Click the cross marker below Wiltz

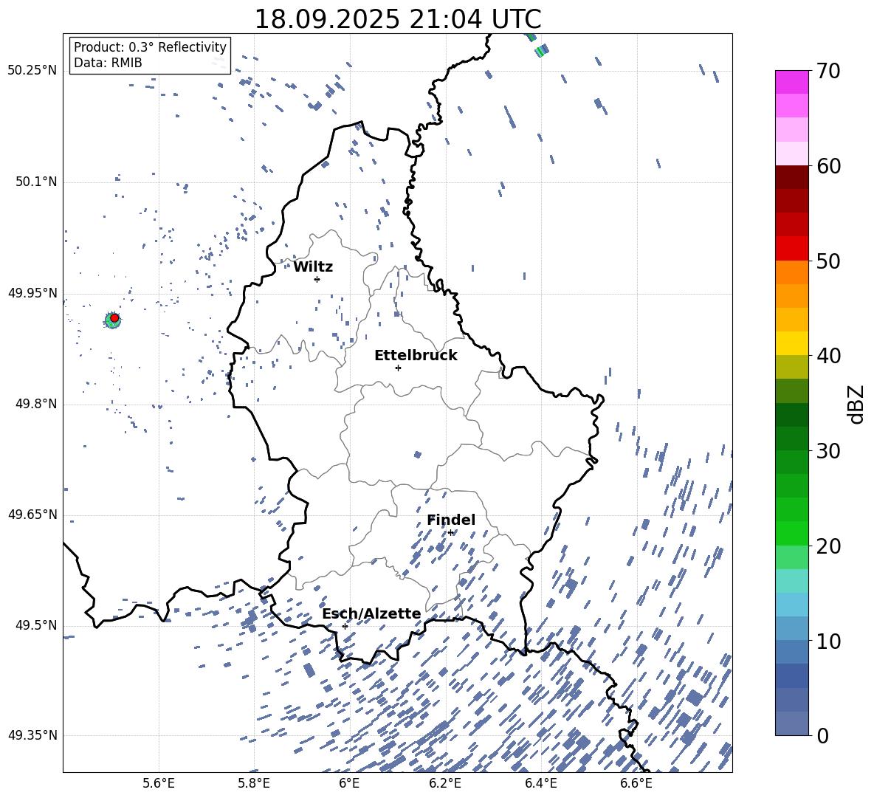tap(317, 279)
